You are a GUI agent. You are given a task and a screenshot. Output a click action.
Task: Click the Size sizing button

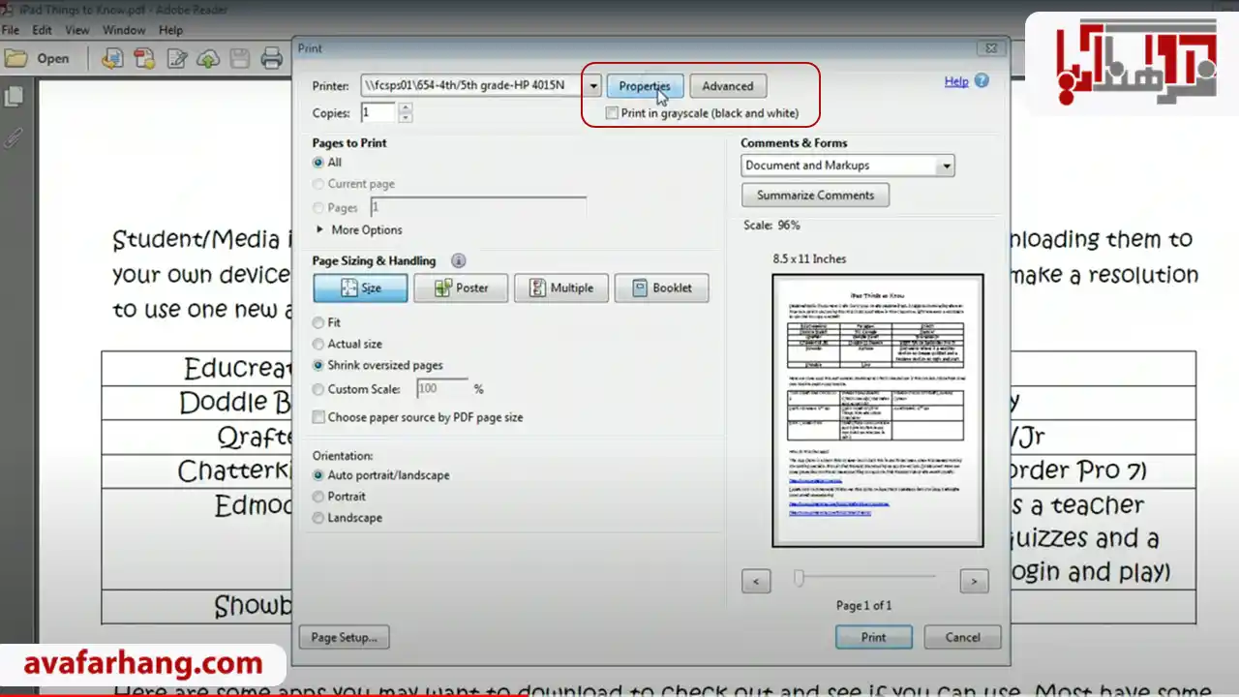tap(360, 288)
